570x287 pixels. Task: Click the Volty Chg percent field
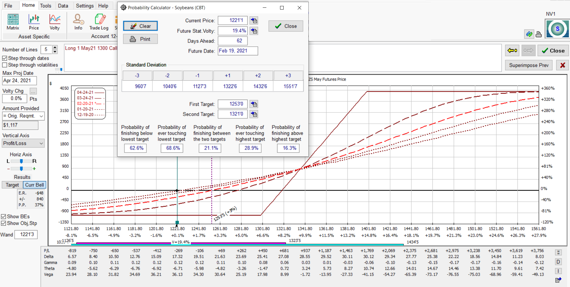[15, 98]
